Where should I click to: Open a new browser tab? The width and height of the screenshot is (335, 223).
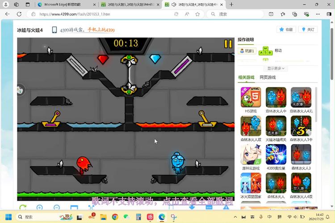tap(231, 4)
